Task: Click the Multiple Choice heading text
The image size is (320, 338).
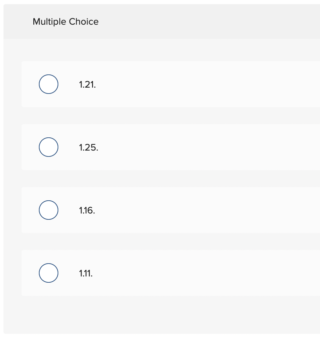Action: [x=66, y=22]
